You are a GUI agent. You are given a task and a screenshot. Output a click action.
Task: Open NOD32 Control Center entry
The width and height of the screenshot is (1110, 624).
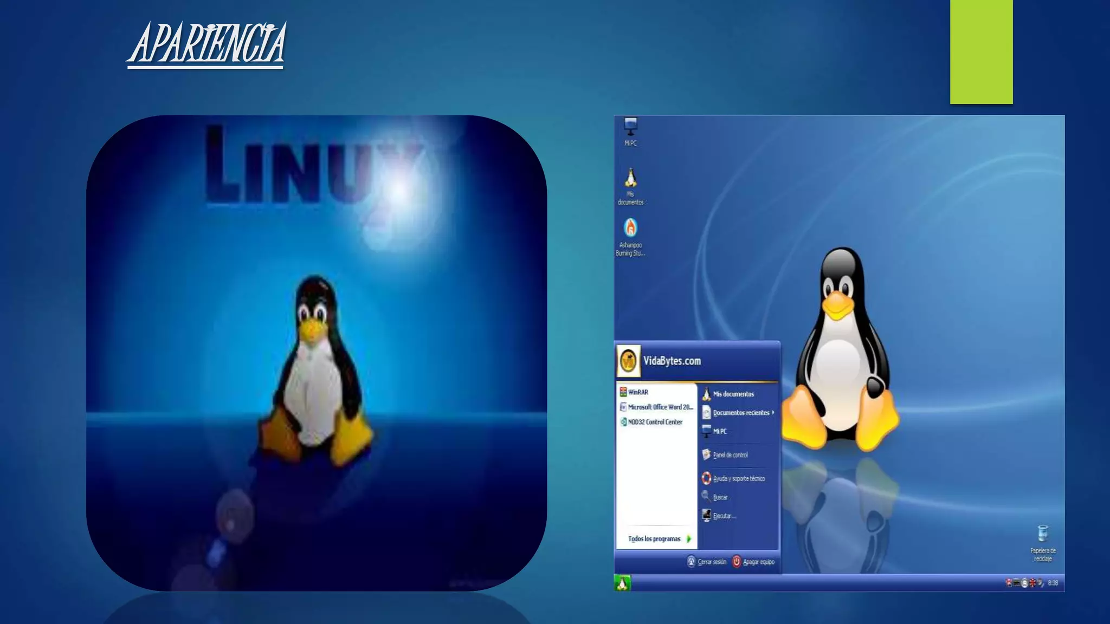coord(655,422)
